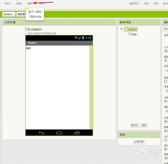Go to 我的项目
The width and height of the screenshot is (168, 164).
(x=134, y=4)
